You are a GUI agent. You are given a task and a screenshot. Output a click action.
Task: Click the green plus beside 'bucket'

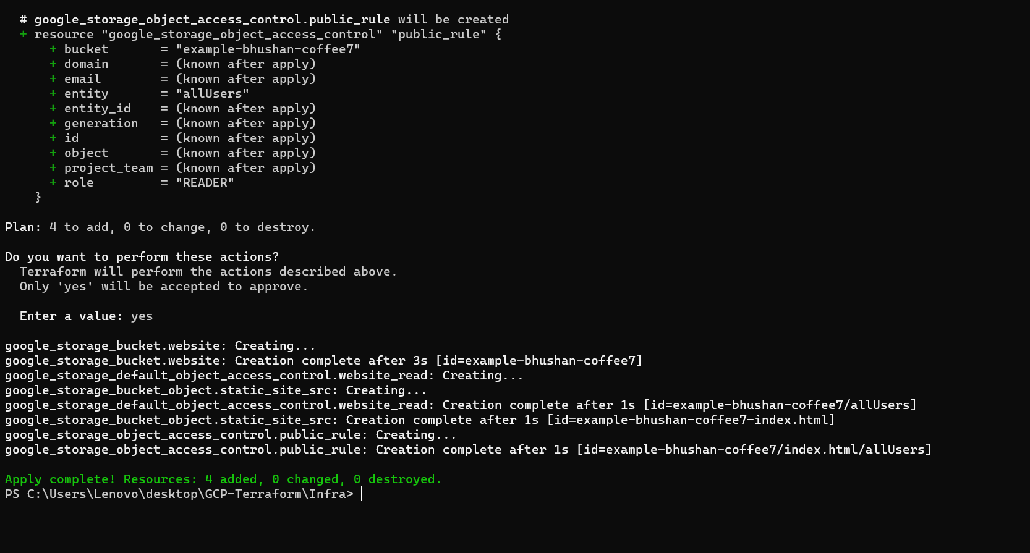[x=53, y=49]
